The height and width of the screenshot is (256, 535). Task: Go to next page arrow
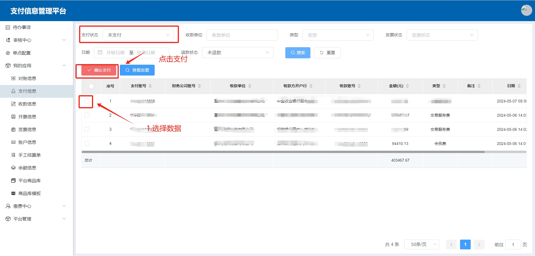[x=479, y=244]
